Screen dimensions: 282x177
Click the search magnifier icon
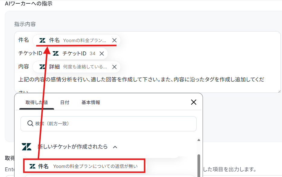(x=30, y=123)
